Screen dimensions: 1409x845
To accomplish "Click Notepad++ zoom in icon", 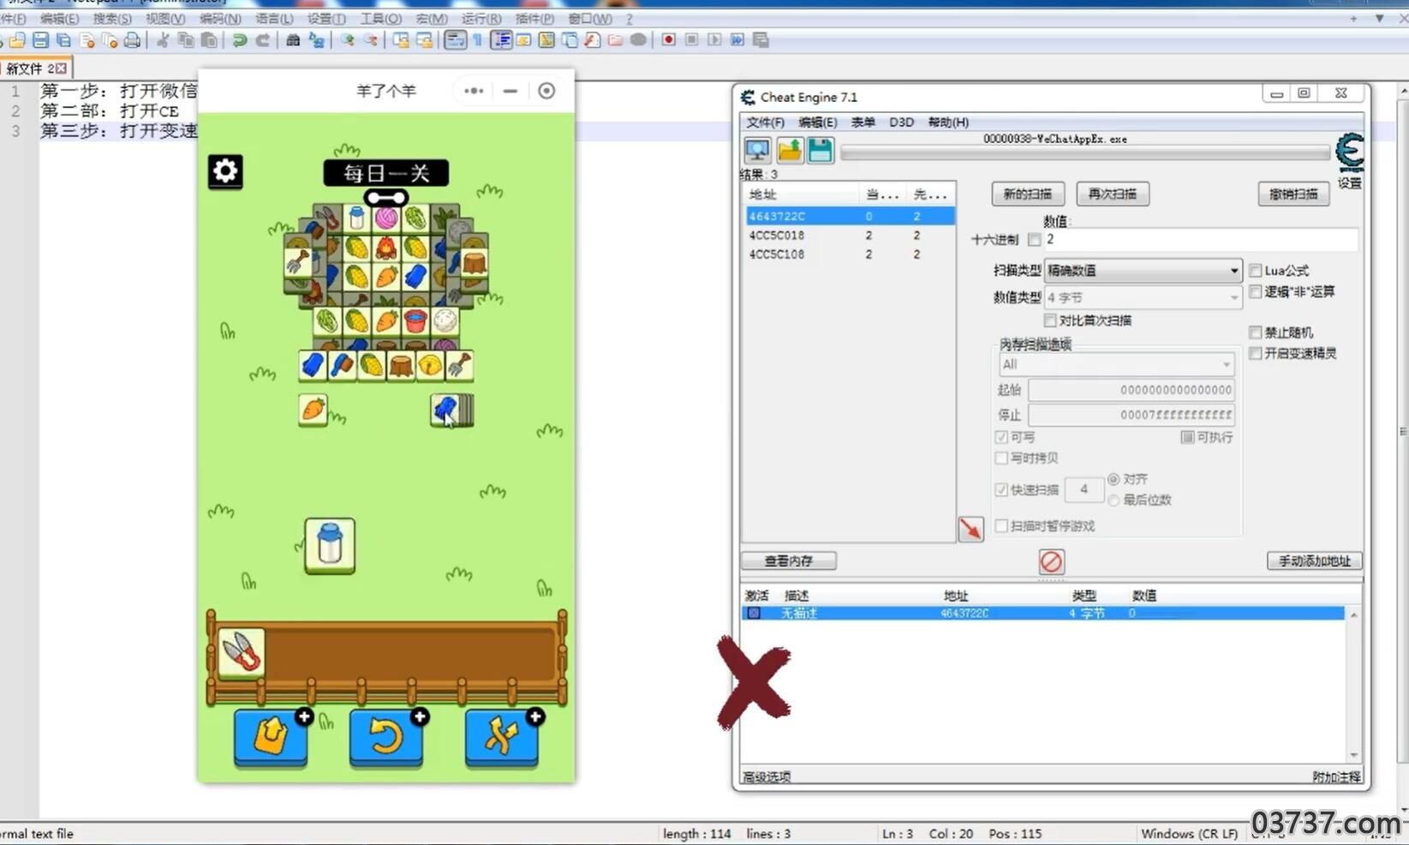I will [x=347, y=40].
